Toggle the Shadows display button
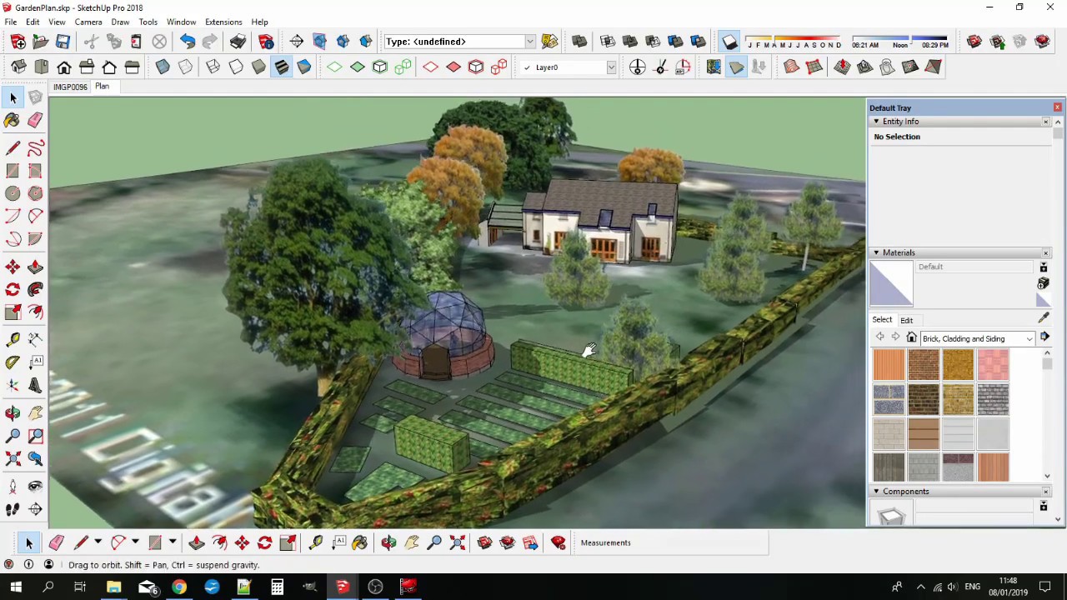This screenshot has height=600, width=1067. click(729, 42)
